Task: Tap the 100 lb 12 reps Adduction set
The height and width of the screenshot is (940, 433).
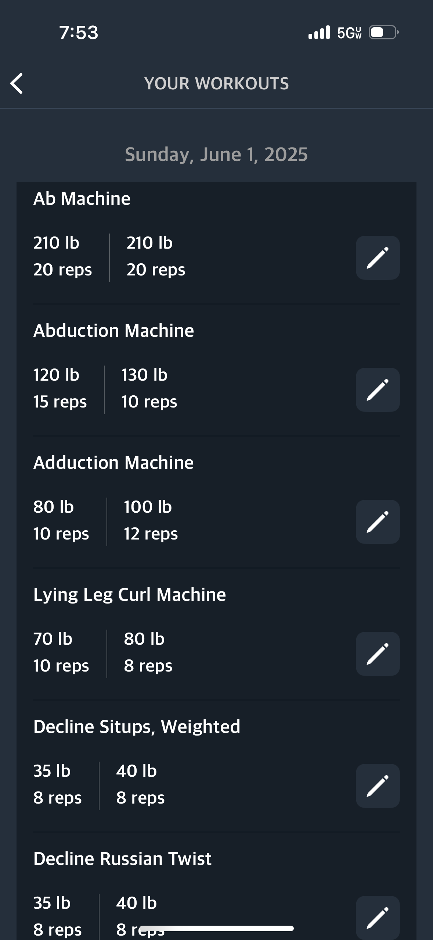Action: 151,520
